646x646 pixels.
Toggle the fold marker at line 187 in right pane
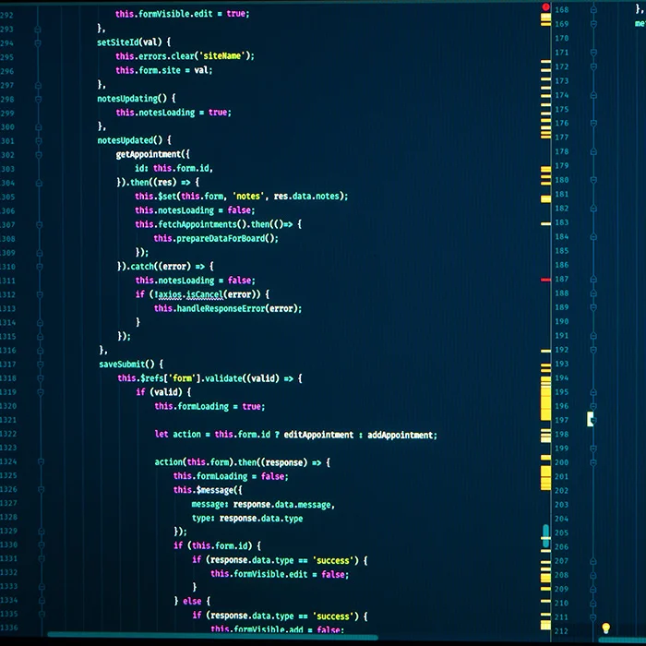coord(592,279)
